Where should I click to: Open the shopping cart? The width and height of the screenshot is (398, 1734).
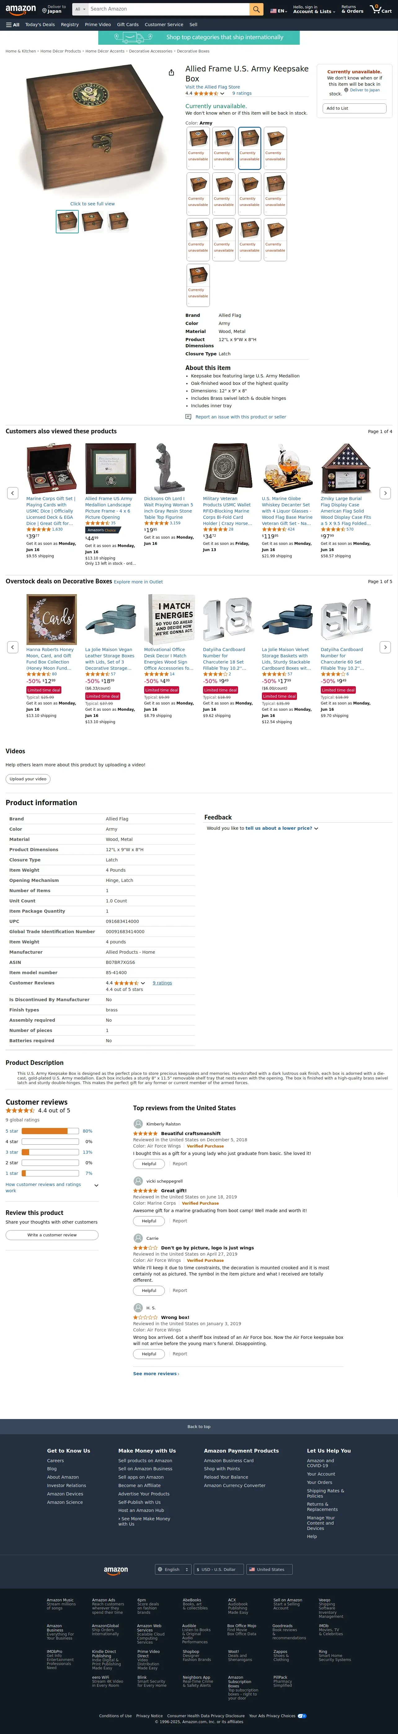[x=381, y=9]
